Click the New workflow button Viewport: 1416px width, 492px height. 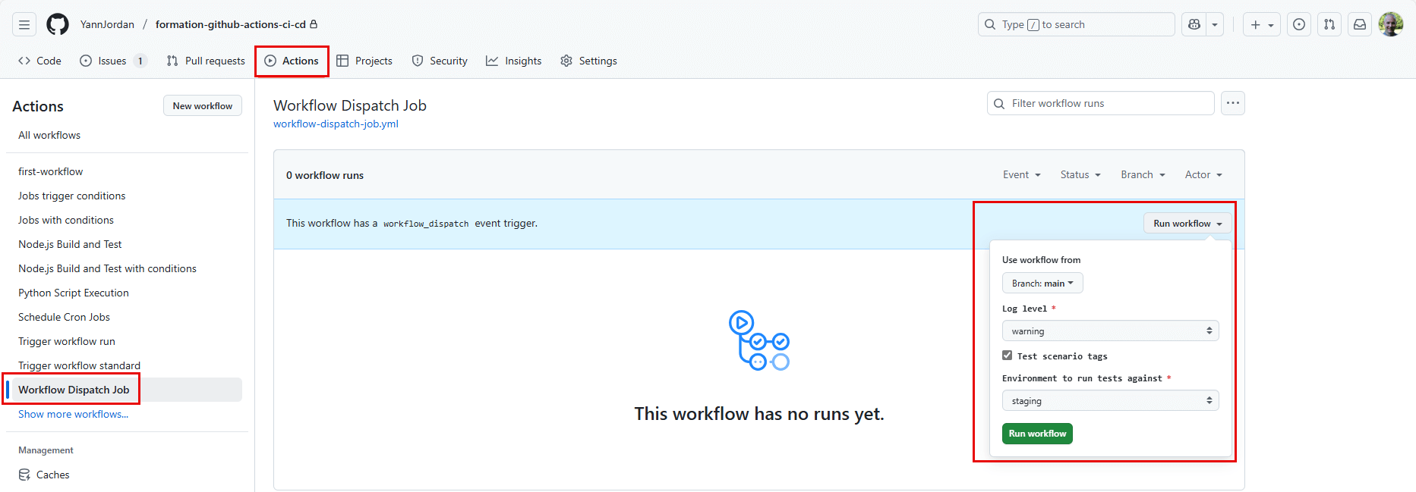tap(203, 105)
